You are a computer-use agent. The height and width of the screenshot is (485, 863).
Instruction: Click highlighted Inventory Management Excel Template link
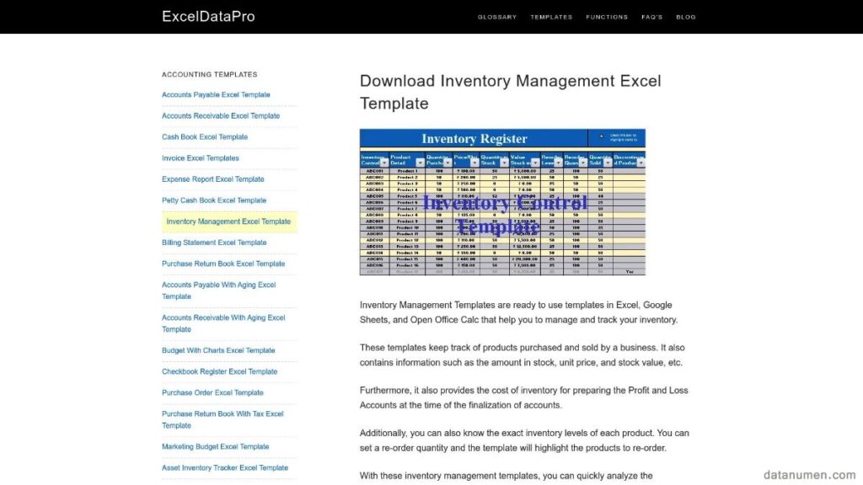[x=228, y=221]
